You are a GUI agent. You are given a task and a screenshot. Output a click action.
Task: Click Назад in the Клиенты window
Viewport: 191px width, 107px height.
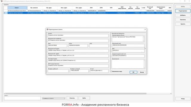pyautogui.click(x=183, y=99)
